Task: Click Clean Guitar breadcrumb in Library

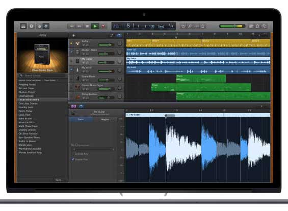Action: click(50, 81)
